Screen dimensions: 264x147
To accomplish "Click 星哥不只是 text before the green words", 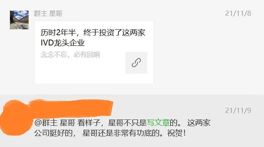I will 127,123.
